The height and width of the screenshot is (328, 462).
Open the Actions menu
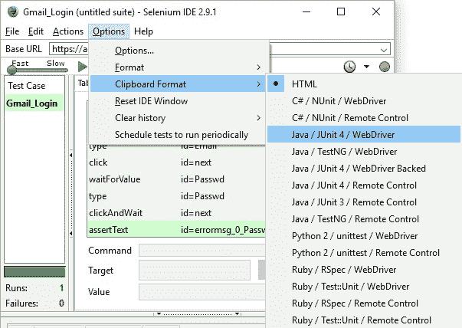[68, 31]
